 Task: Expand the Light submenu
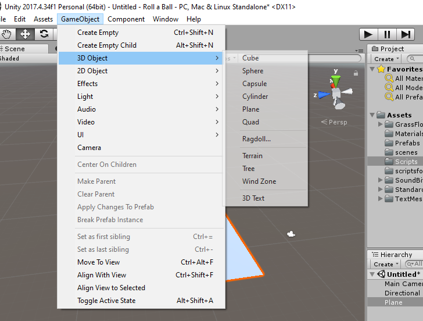pyautogui.click(x=140, y=97)
